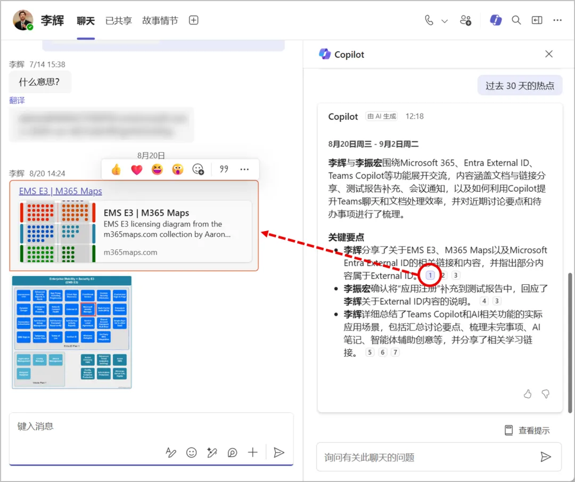This screenshot has height=482, width=575.
Task: Add people to the chat
Action: coord(466,20)
